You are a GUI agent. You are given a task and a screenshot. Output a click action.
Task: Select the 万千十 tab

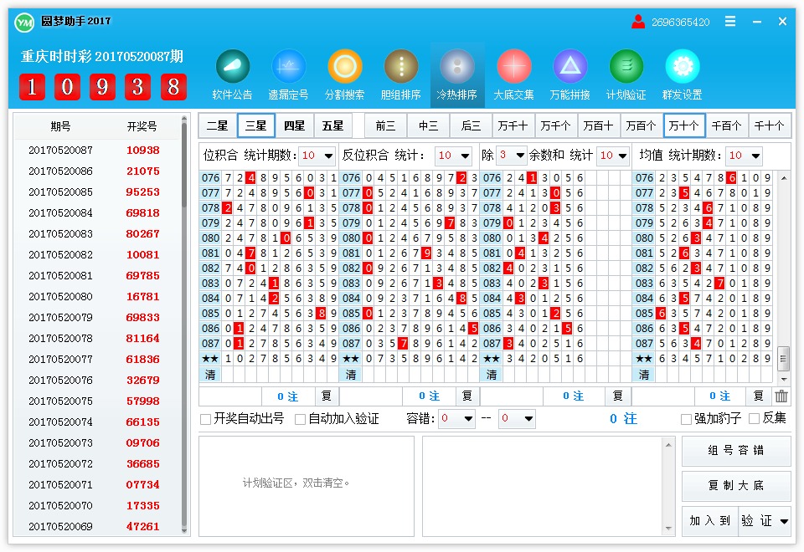[514, 125]
